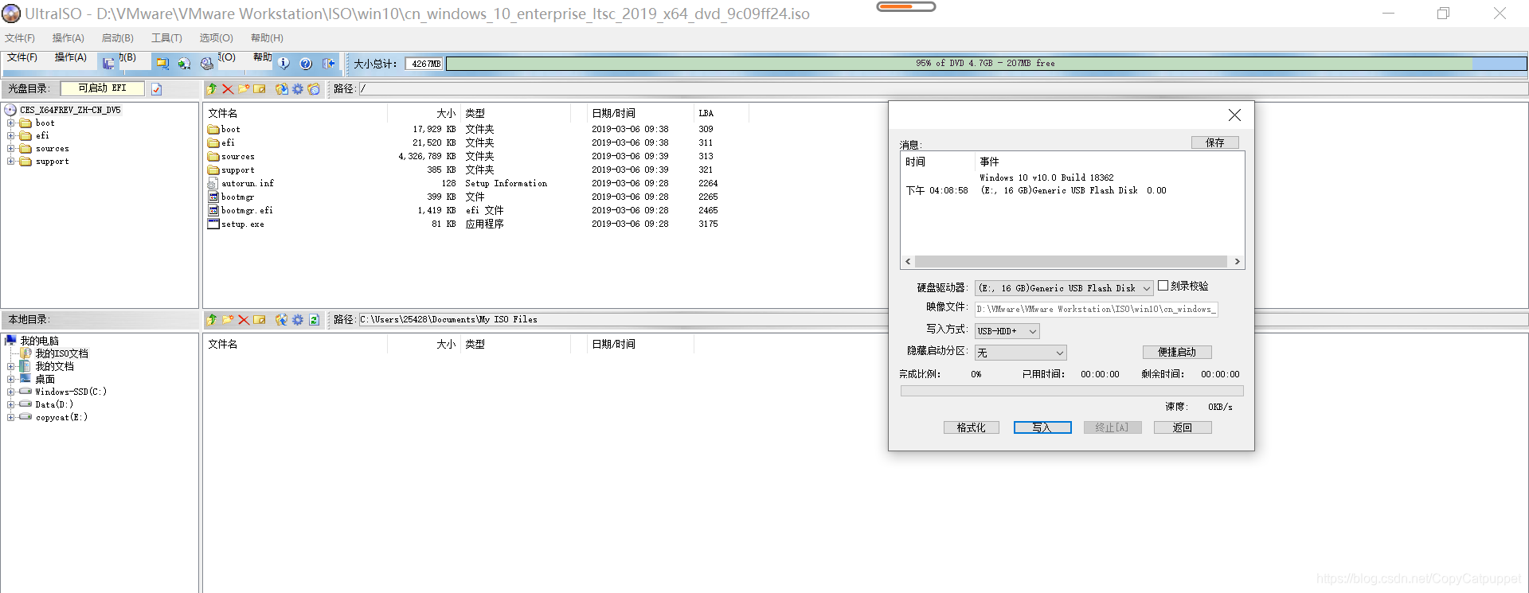
Task: Expand the 我的文档 node
Action: point(11,366)
